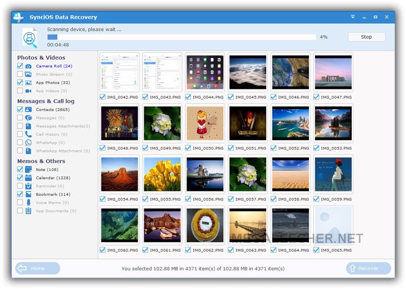This screenshot has height=289, width=406.
Task: Click the WhatsApp logo icon
Action: (x=28, y=143)
